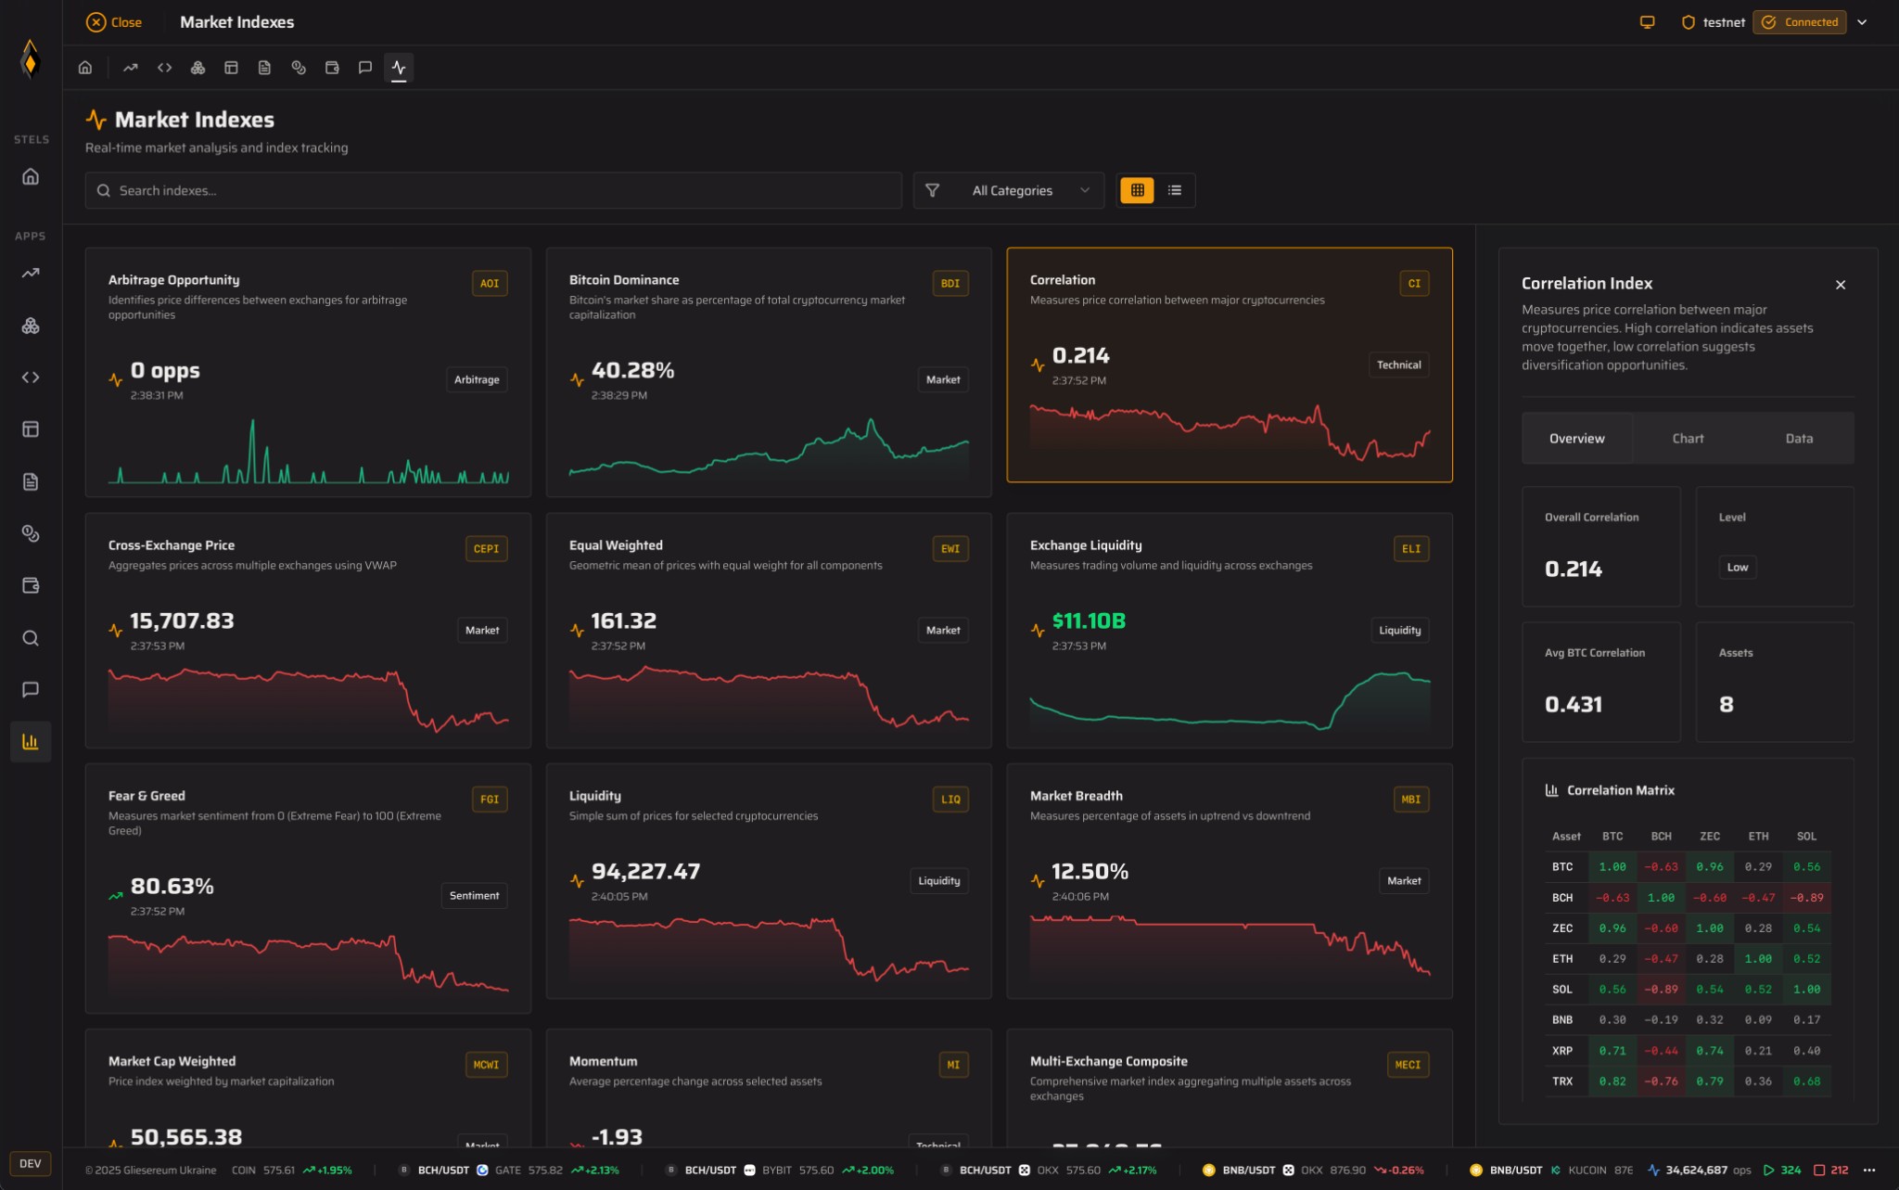Open the trending markets icon in the sidebar
The image size is (1899, 1190).
coord(31,273)
